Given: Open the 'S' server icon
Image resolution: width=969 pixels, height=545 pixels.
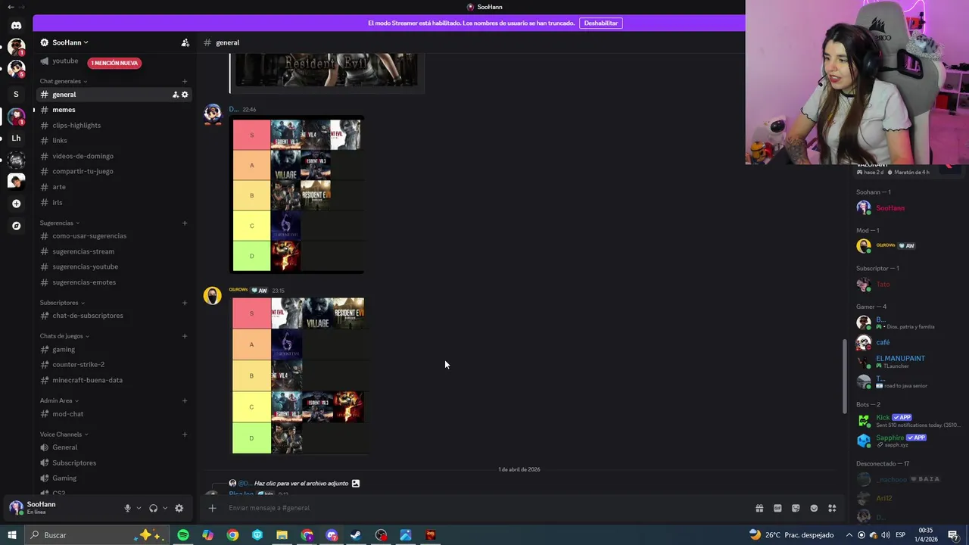Looking at the screenshot, I should tap(16, 95).
